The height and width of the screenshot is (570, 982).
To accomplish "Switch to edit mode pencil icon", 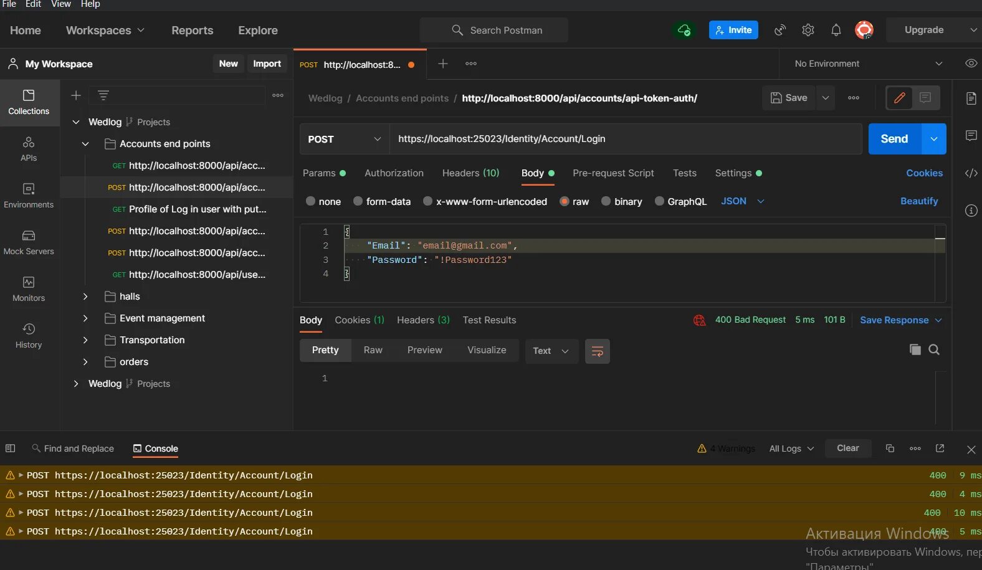I will (899, 98).
